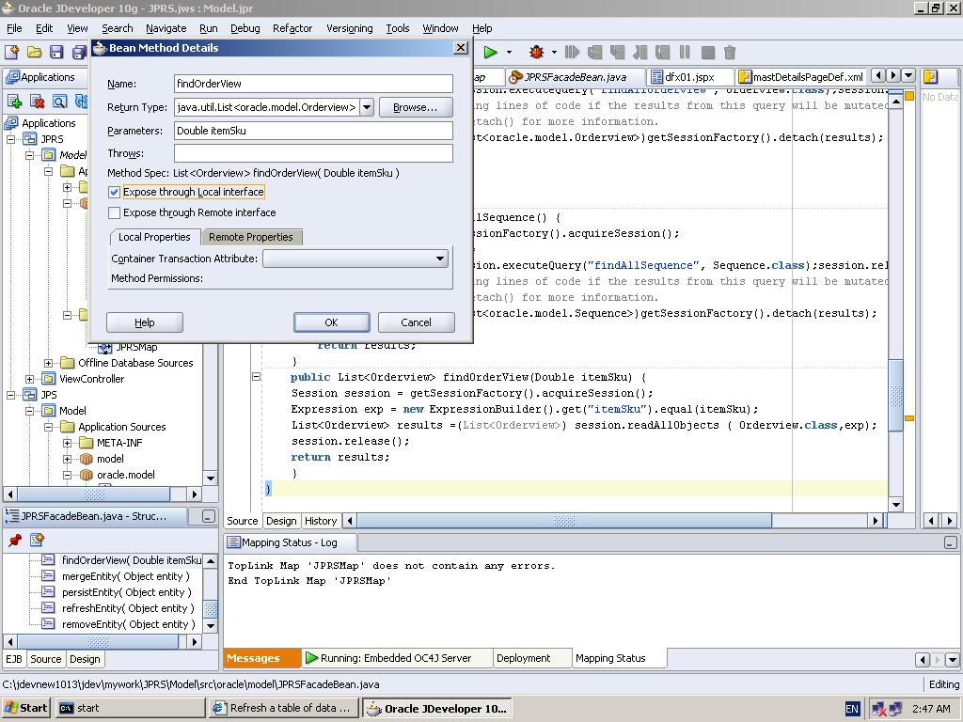This screenshot has width=963, height=722.
Task: Click the model package icon under JPS
Action: click(86, 459)
